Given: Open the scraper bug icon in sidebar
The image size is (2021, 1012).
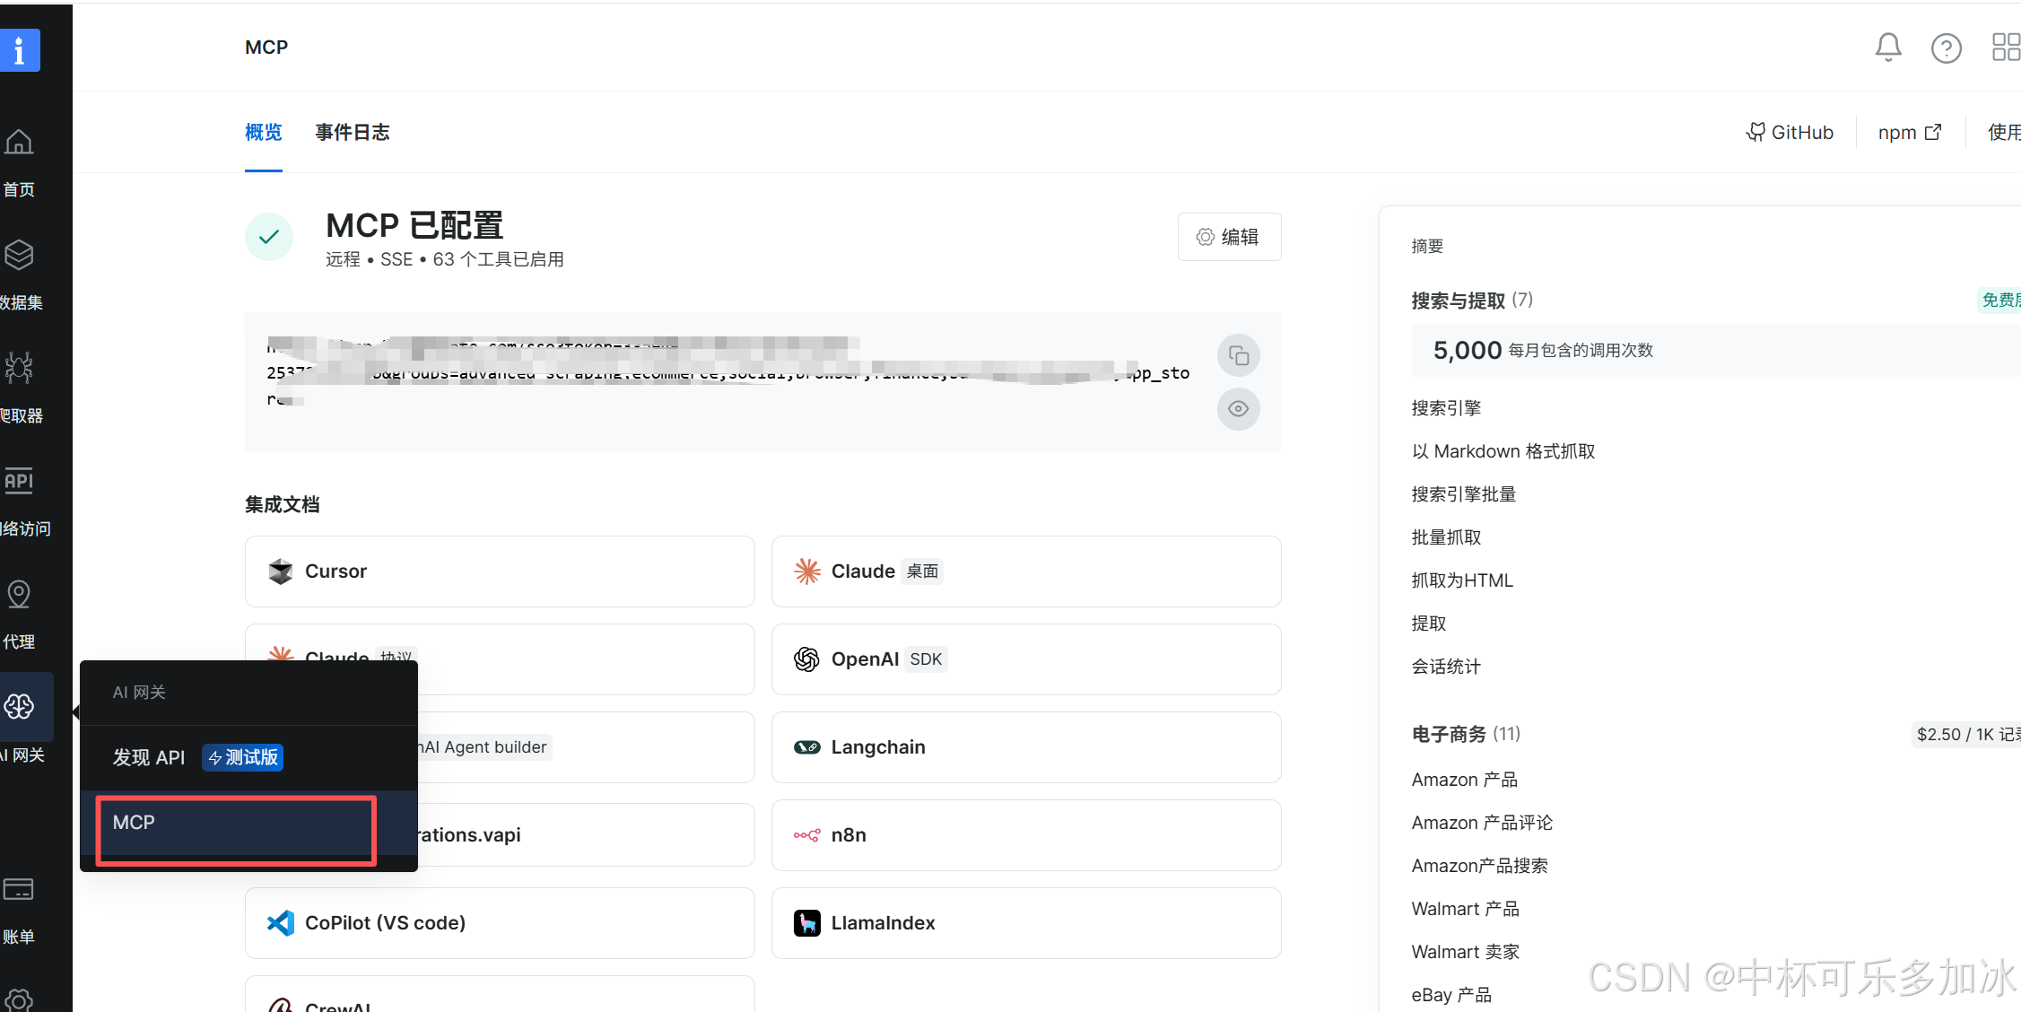Looking at the screenshot, I should [19, 368].
